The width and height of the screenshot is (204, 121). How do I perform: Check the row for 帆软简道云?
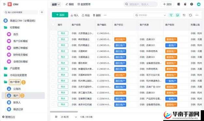coord(53,39)
